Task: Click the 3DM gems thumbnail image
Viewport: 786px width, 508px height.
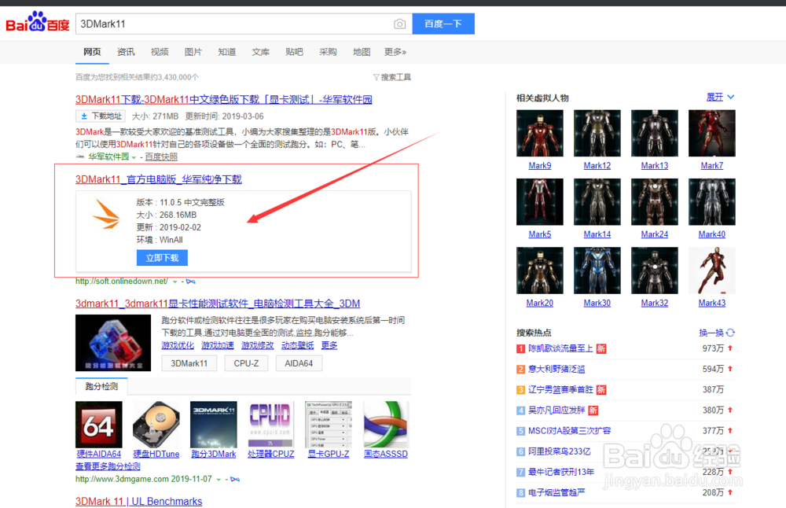Action: [113, 343]
